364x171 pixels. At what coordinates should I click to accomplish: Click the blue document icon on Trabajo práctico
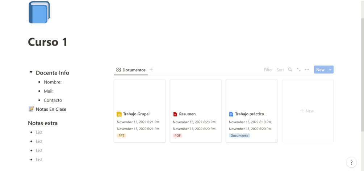click(x=231, y=114)
